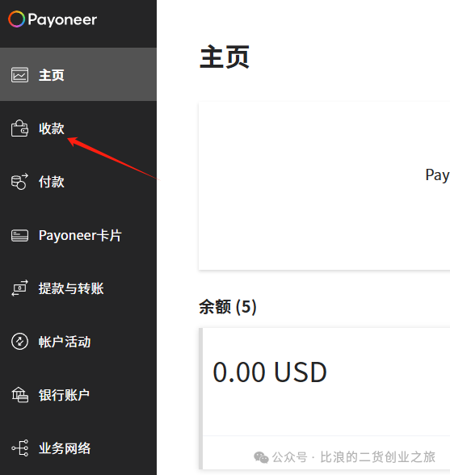This screenshot has height=475, width=450.
Task: Select the 0.00 USD balance card
Action: click(324, 398)
